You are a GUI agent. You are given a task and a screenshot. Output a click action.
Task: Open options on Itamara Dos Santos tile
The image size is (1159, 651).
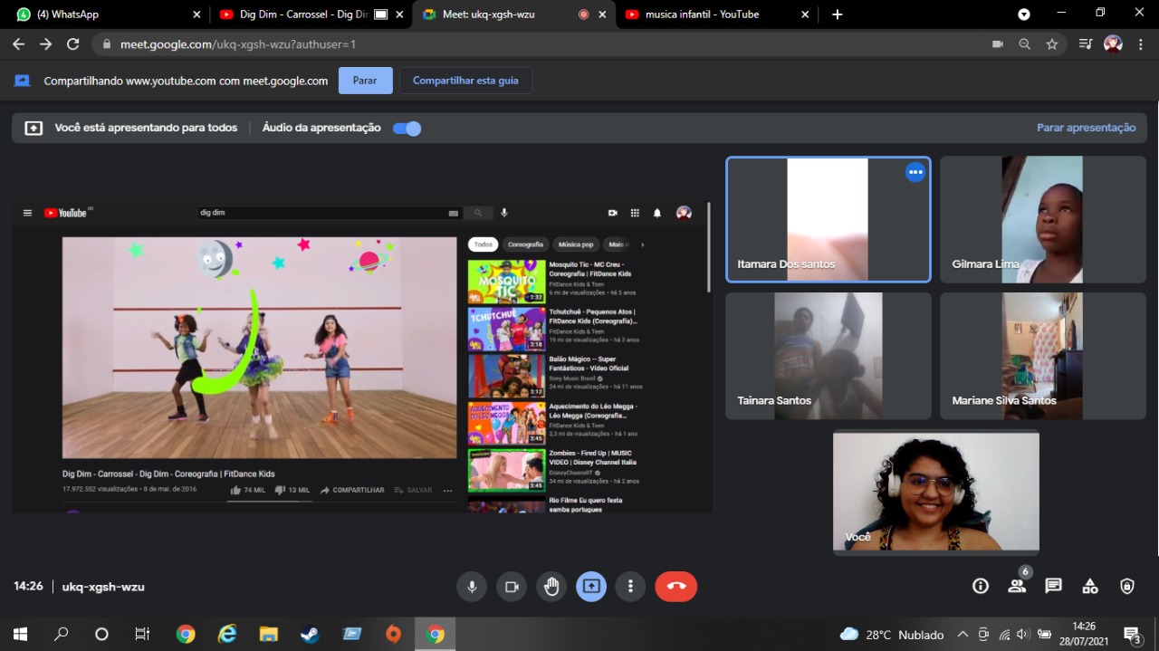(x=915, y=172)
